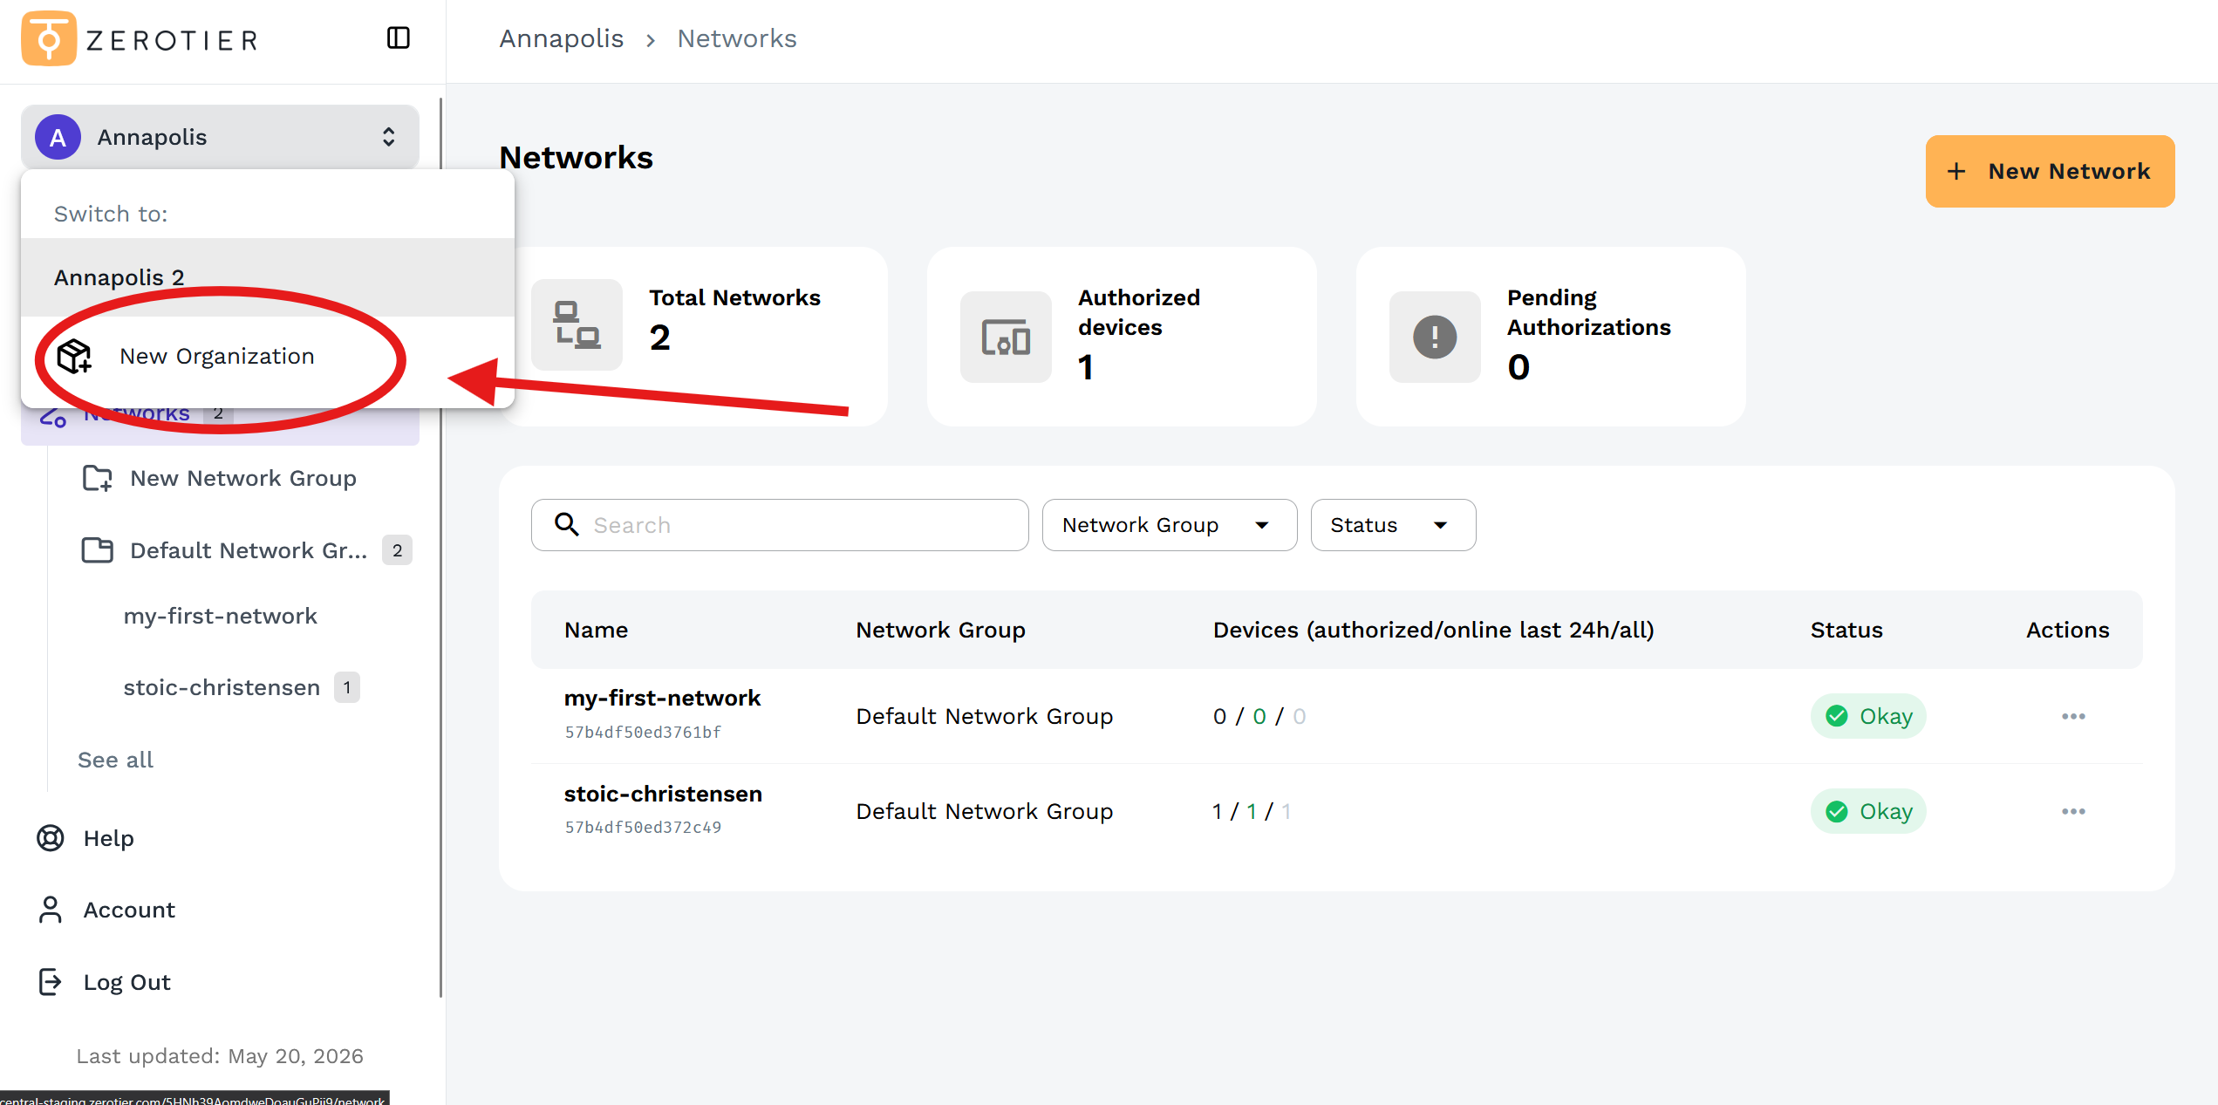The width and height of the screenshot is (2218, 1105).
Task: Click the New Organization box icon
Action: (74, 356)
